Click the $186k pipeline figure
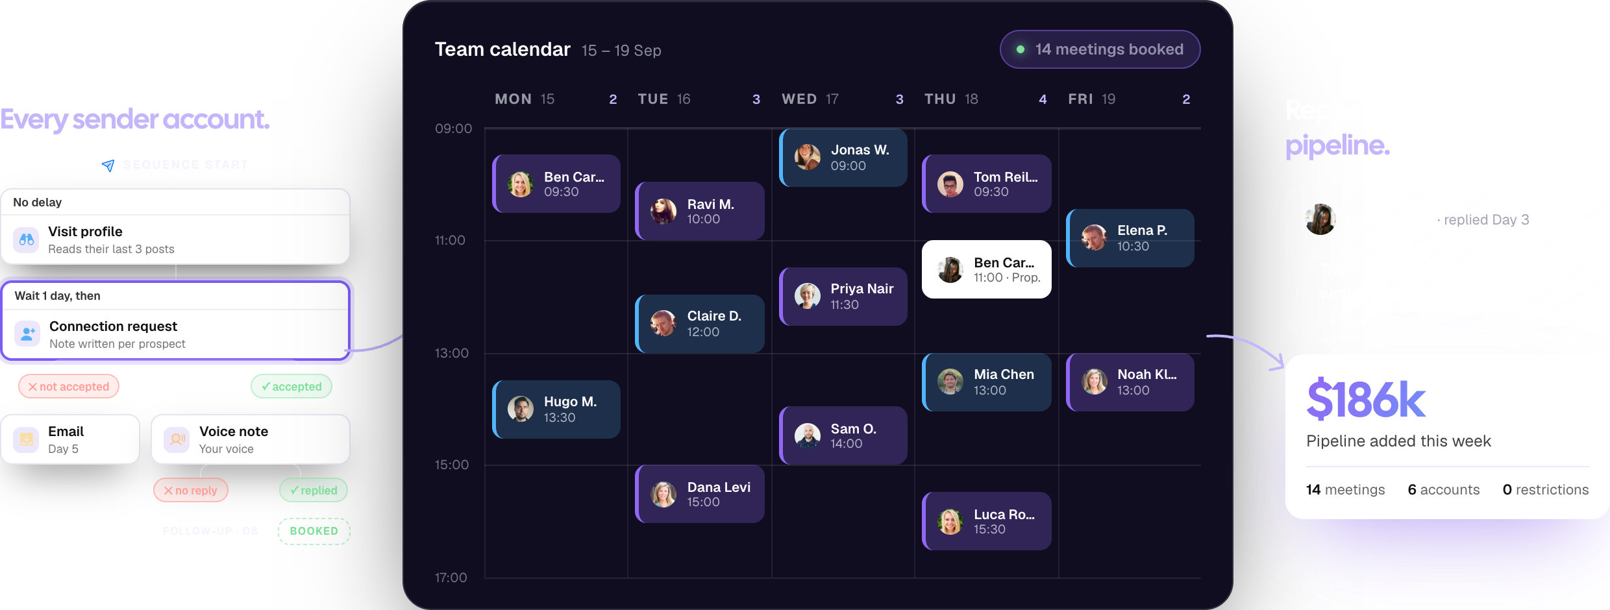The width and height of the screenshot is (1610, 610). (1366, 399)
